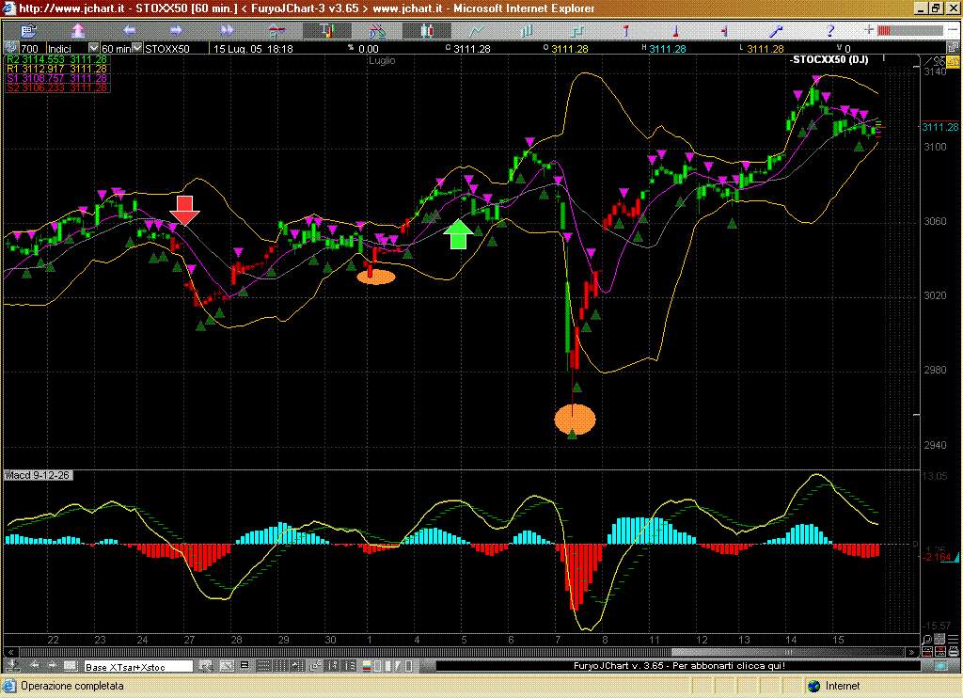Select the line chart type icon
Image resolution: width=963 pixels, height=698 pixels.
pos(485,31)
